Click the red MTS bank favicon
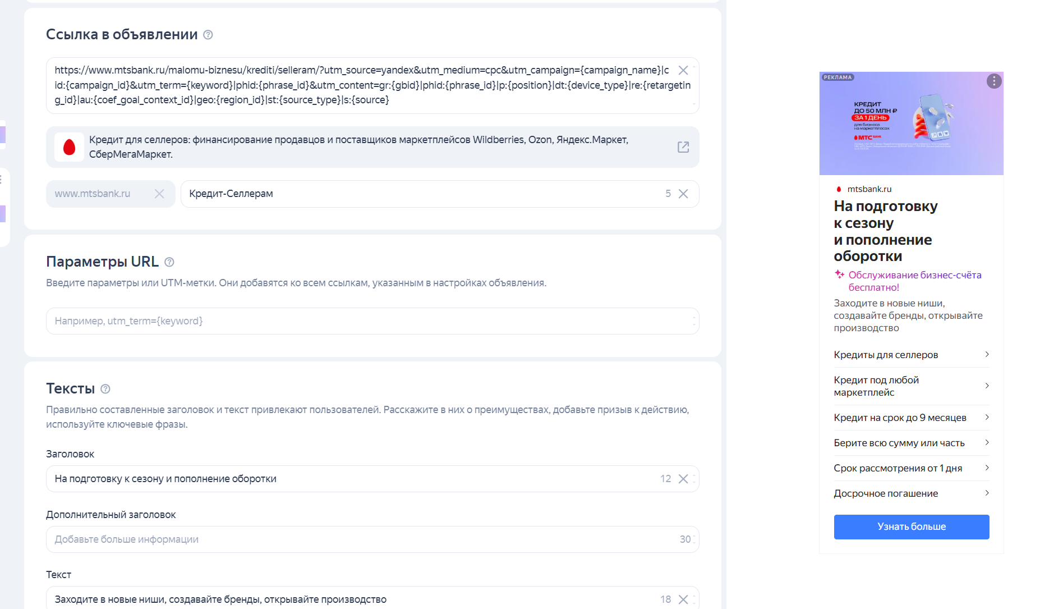The width and height of the screenshot is (1063, 609). (70, 147)
